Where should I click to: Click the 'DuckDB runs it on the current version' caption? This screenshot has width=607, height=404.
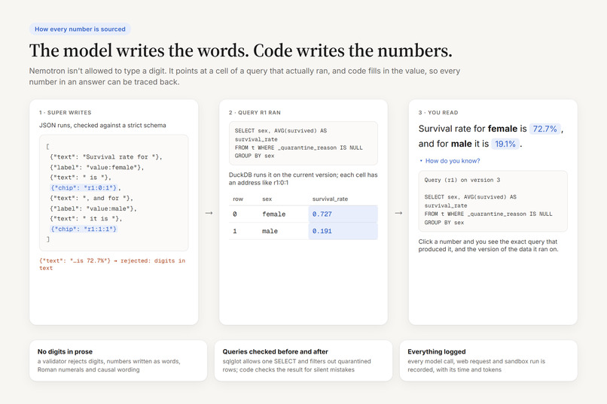point(303,178)
